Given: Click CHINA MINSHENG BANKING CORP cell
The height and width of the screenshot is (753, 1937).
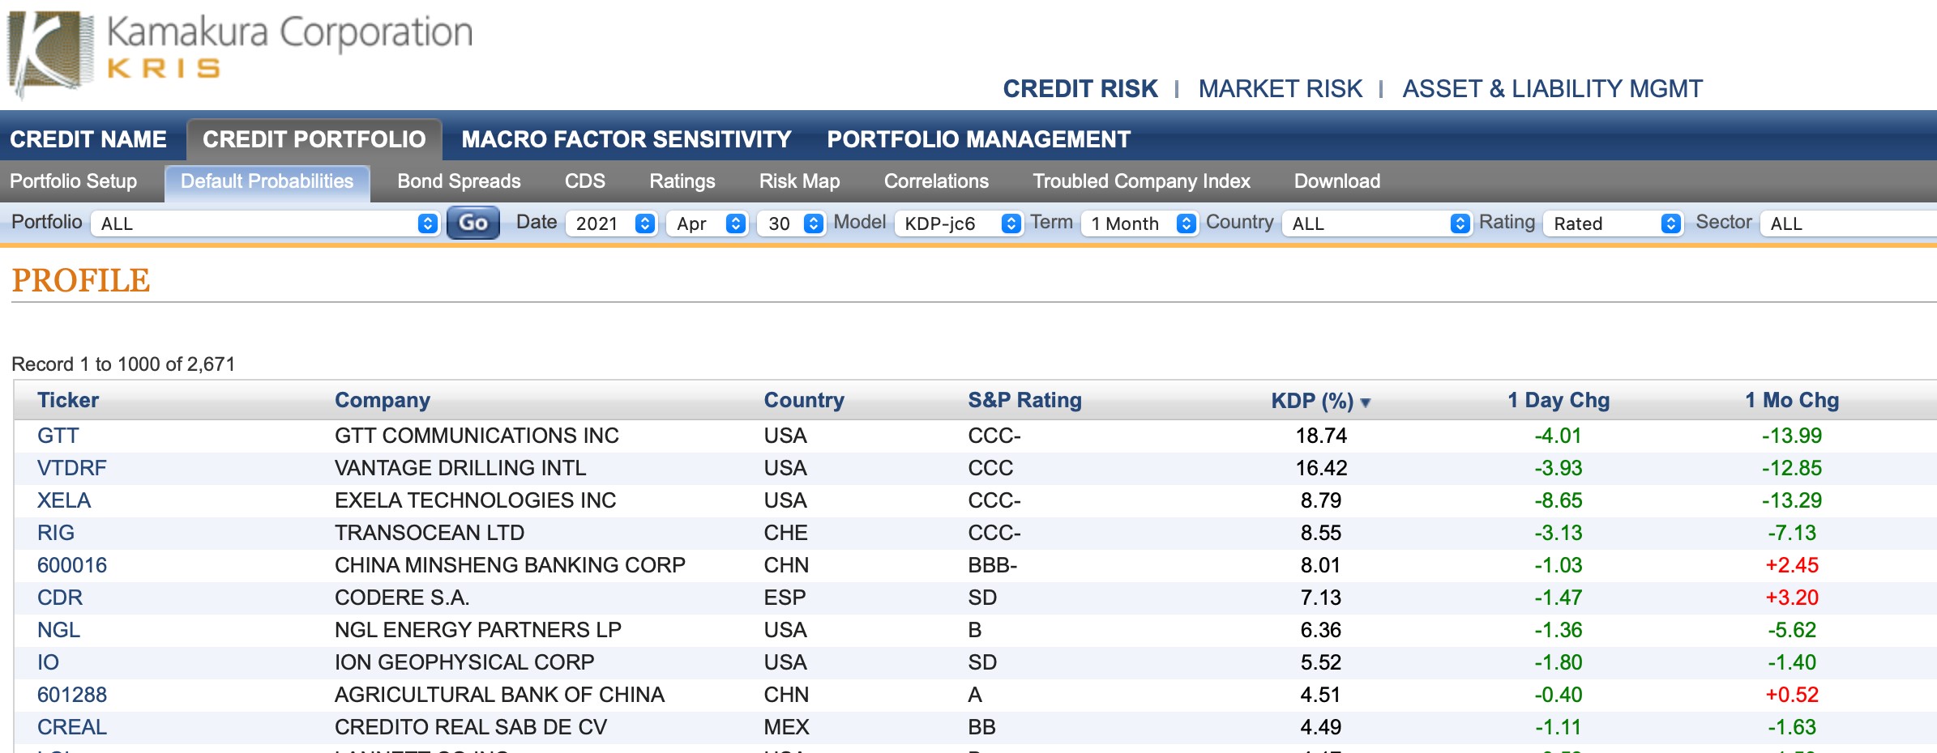Looking at the screenshot, I should [x=510, y=565].
